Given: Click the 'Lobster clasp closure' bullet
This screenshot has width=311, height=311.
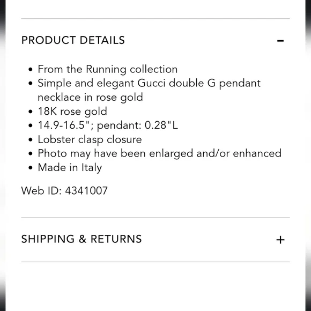Looking at the screenshot, I should tap(90, 139).
